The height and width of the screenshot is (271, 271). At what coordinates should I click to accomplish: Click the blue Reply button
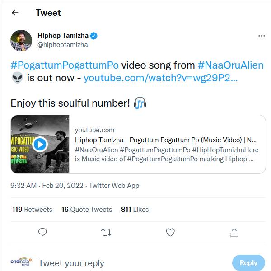pyautogui.click(x=248, y=262)
